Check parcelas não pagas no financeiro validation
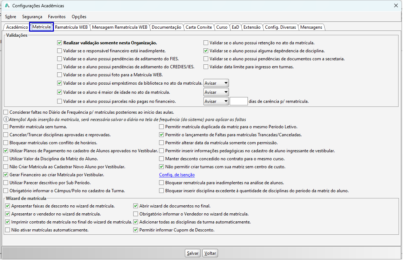Viewport: 404px width, 262px height. 60,101
